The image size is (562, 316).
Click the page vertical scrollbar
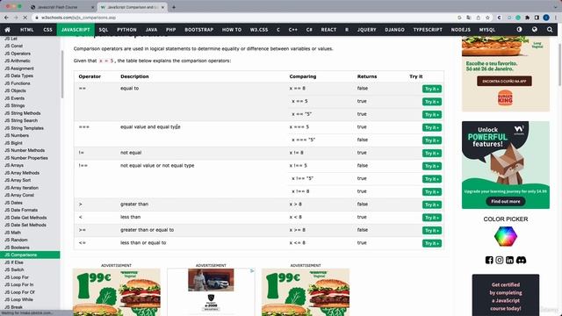point(559,64)
